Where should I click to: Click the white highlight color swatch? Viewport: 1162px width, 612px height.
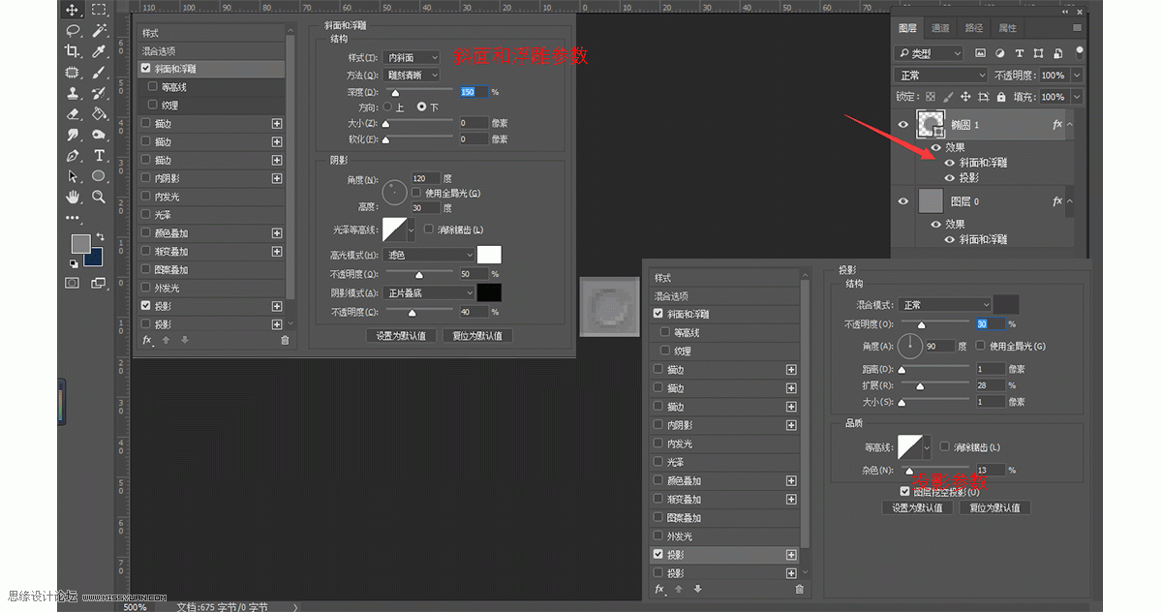pyautogui.click(x=490, y=255)
